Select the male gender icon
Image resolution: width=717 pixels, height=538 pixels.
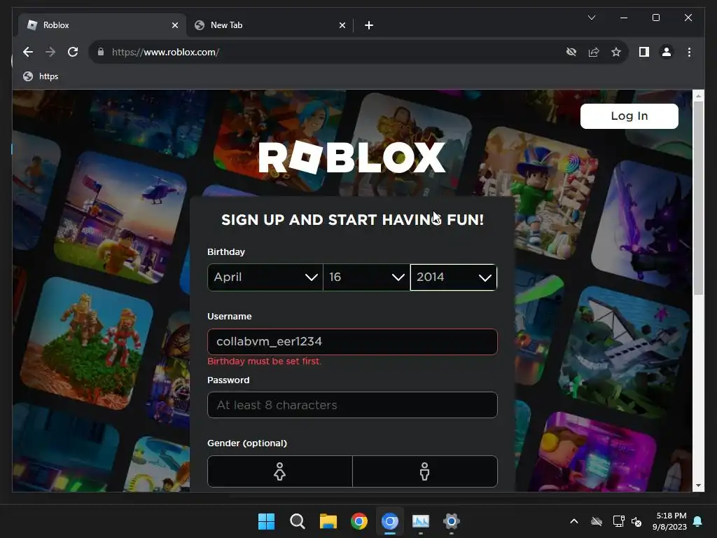425,471
